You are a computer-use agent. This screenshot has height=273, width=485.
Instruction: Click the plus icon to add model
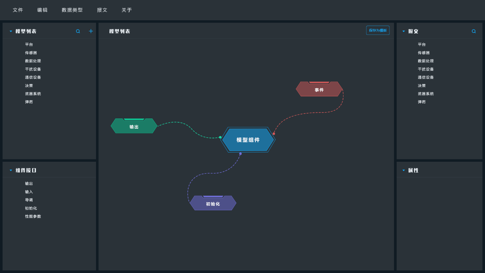(x=91, y=31)
